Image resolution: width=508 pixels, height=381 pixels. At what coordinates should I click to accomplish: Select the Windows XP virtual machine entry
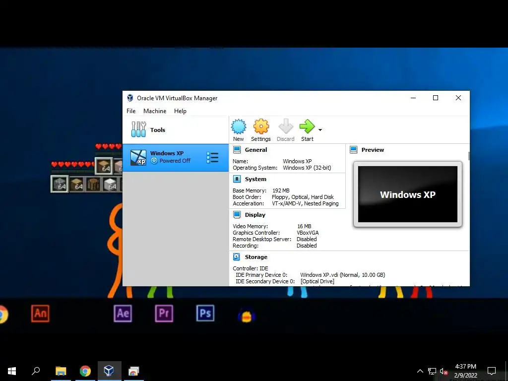pyautogui.click(x=176, y=157)
